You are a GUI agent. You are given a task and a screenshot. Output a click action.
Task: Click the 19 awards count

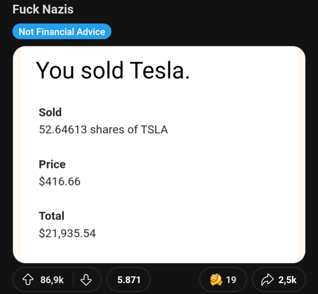tap(231, 280)
